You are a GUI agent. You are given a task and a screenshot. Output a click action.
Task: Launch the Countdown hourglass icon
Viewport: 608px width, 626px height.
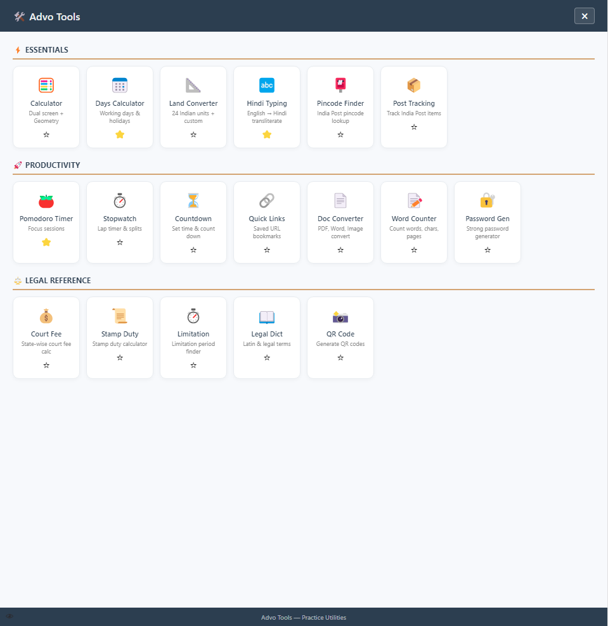[x=193, y=201]
